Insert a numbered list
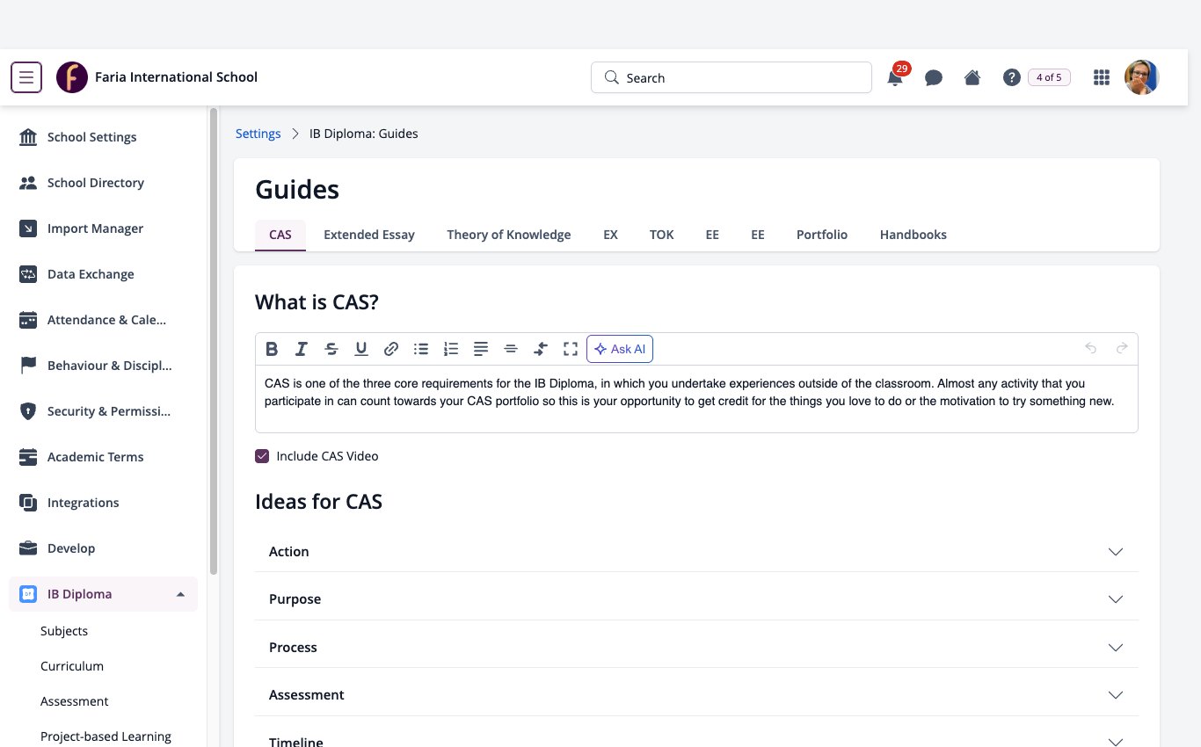The width and height of the screenshot is (1201, 747). [451, 349]
